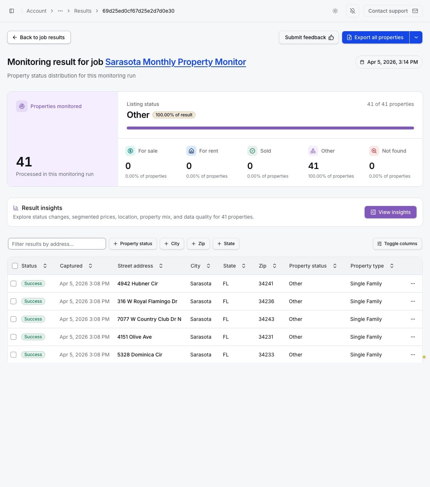Add a Property status filter

[x=133, y=244]
